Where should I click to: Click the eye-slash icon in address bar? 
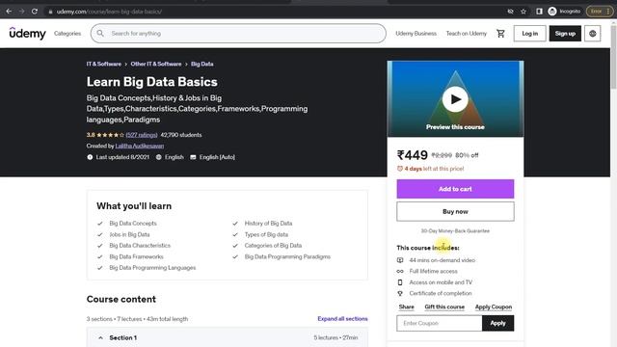pyautogui.click(x=510, y=12)
